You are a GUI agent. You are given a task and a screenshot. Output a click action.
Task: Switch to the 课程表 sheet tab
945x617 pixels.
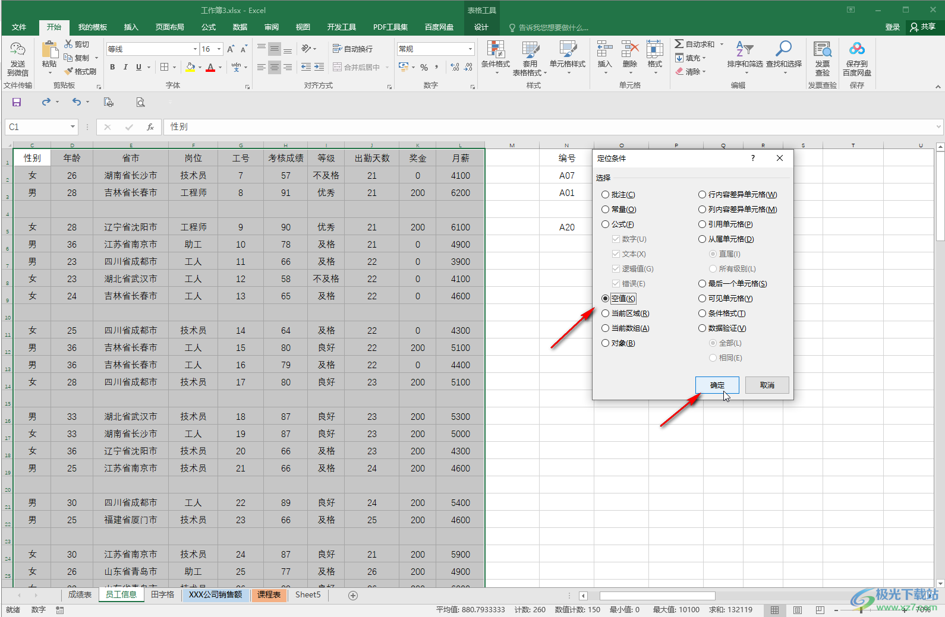coord(269,594)
